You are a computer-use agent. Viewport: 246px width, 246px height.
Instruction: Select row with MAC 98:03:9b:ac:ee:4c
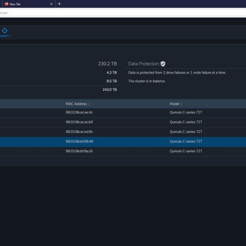[123, 113]
